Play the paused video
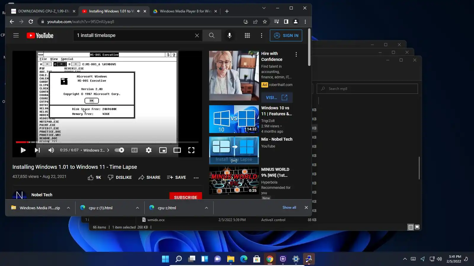 tap(23, 150)
